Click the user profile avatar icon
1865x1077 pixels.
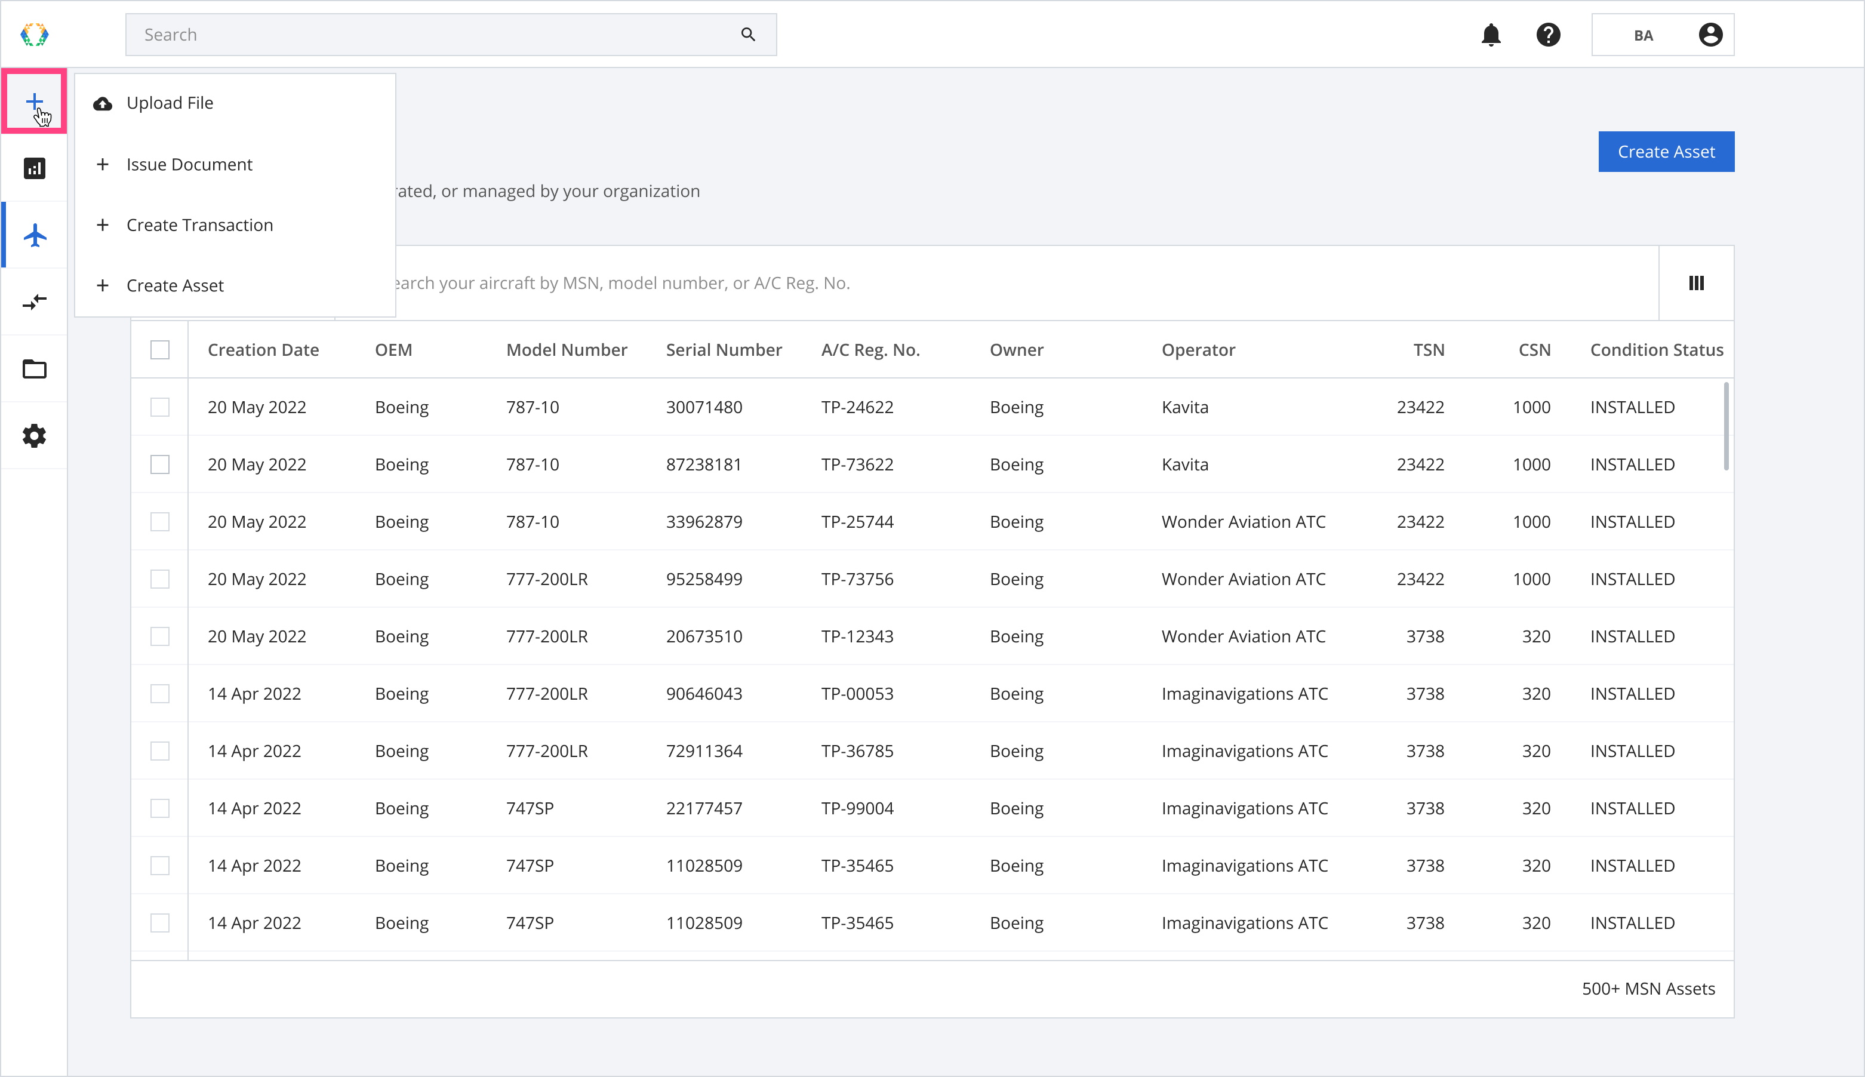tap(1710, 35)
